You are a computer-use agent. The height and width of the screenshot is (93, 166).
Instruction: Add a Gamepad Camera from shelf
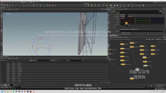[143, 5]
